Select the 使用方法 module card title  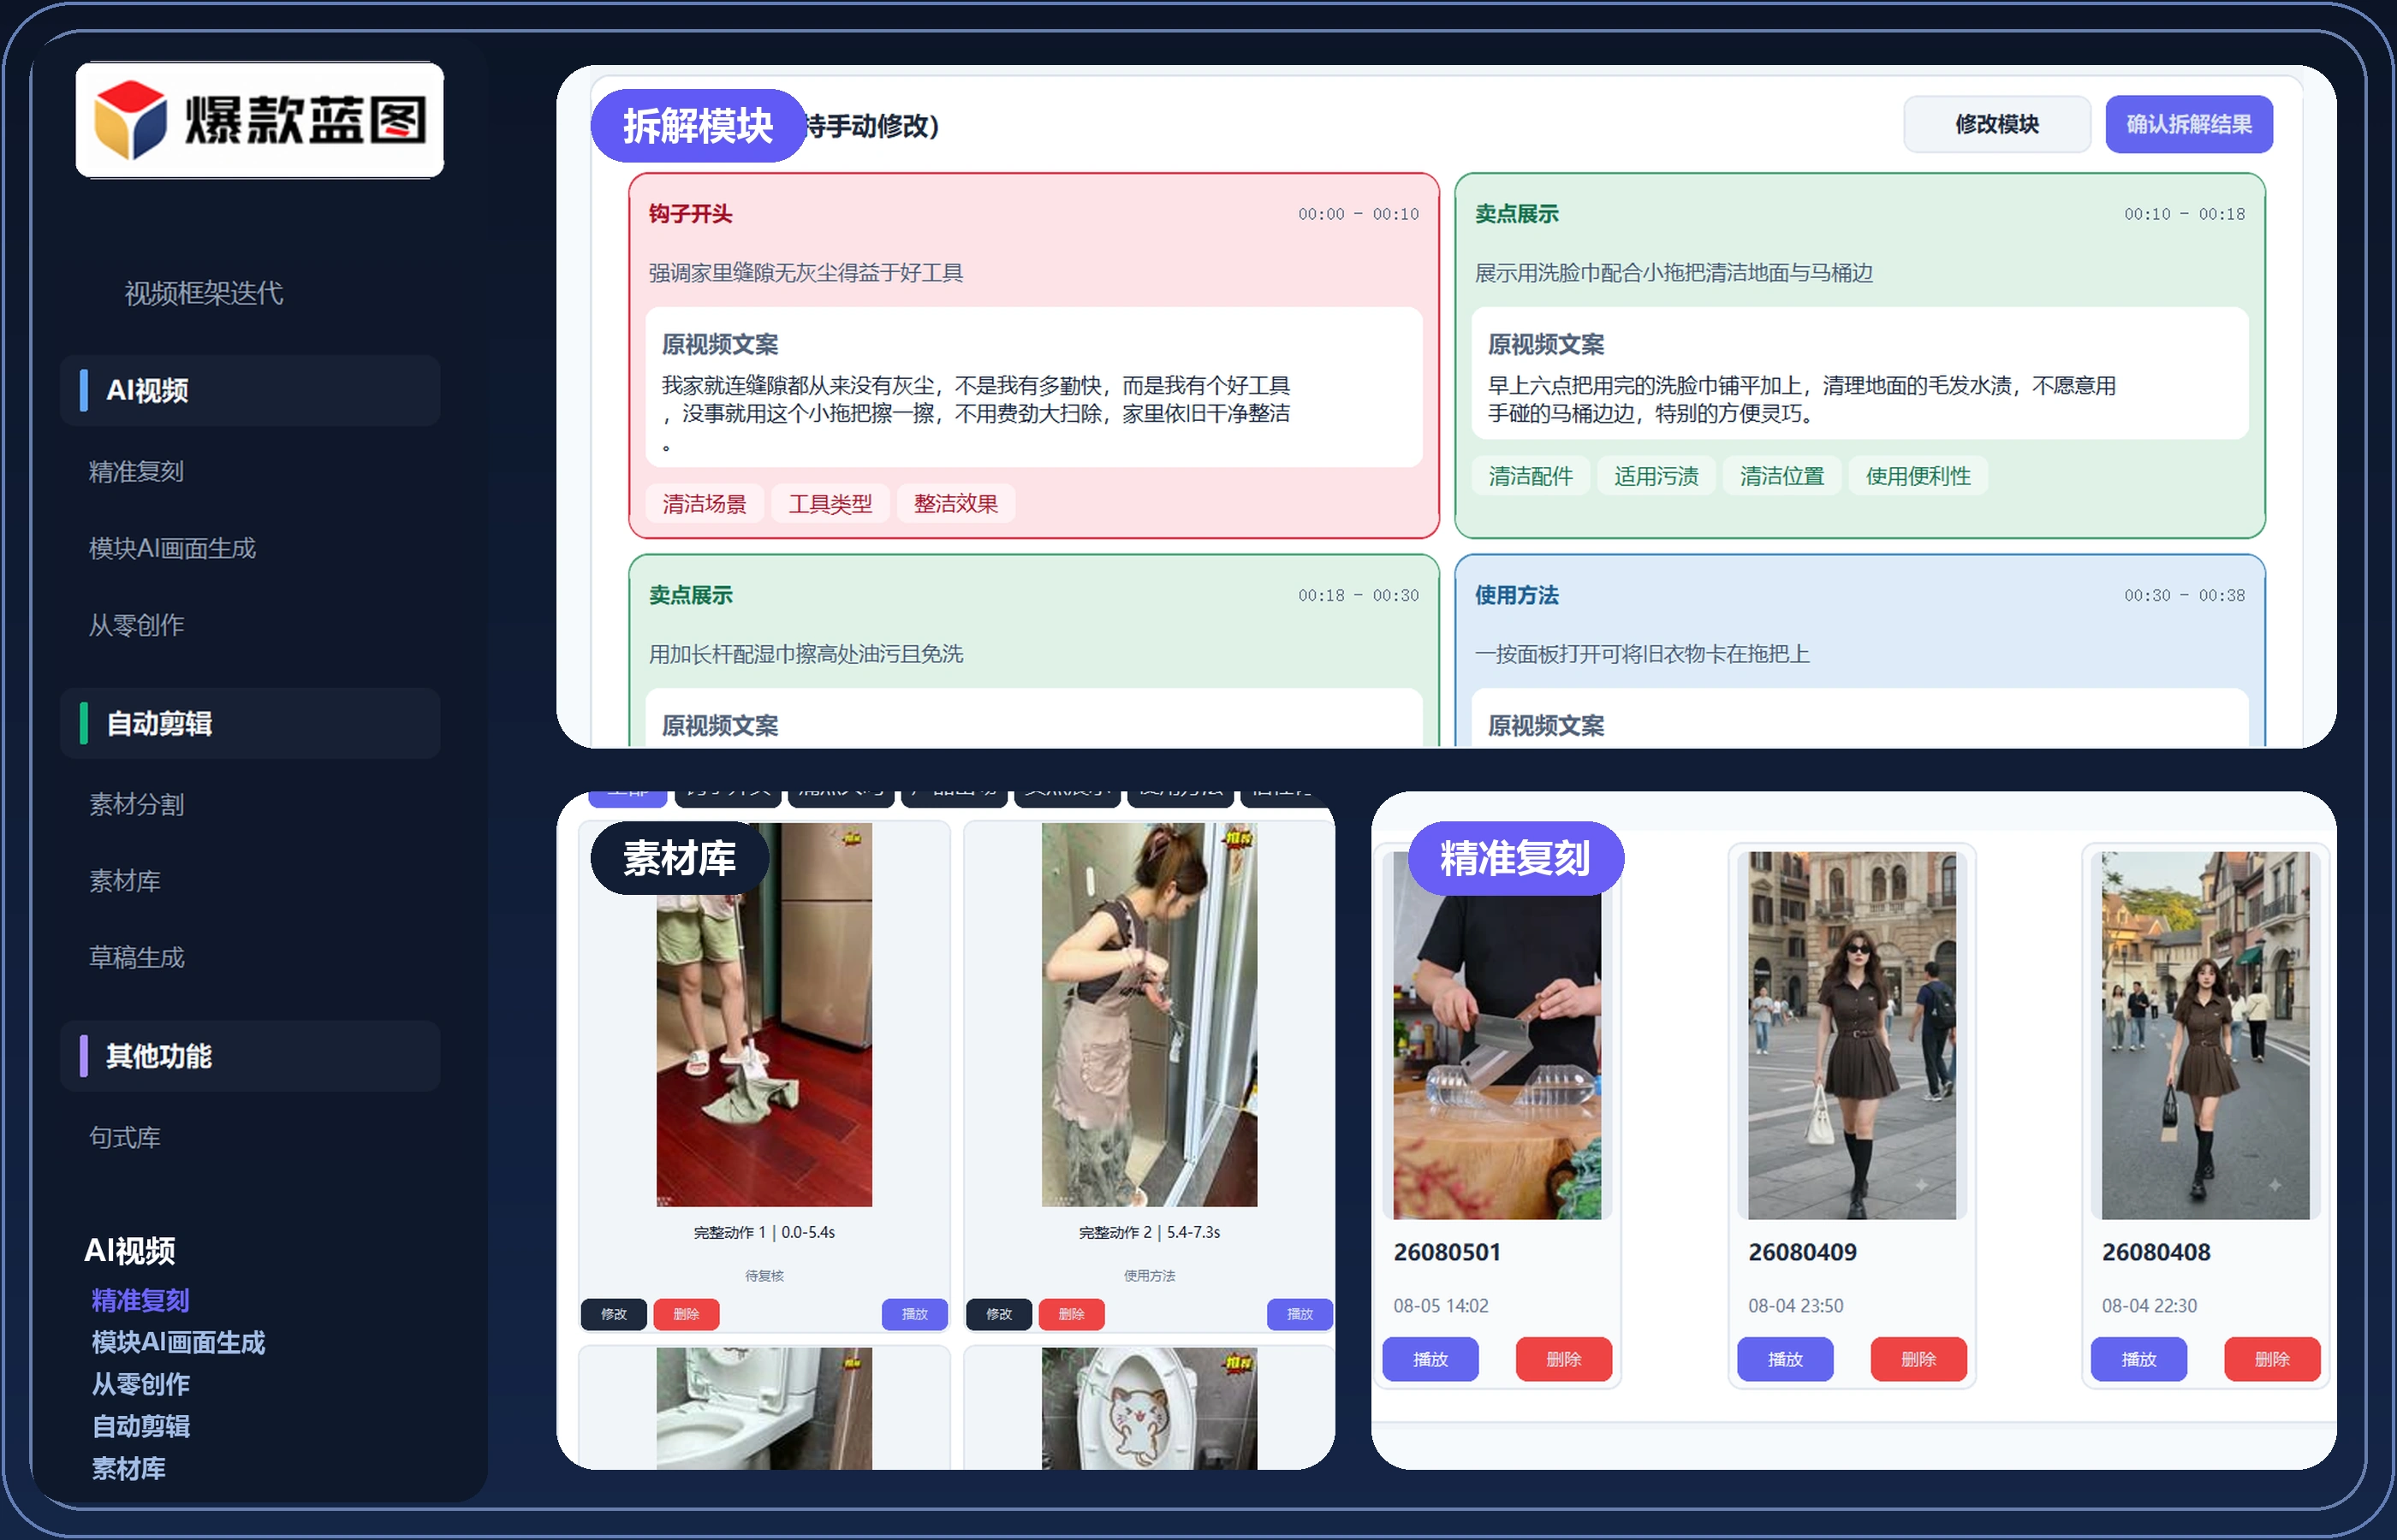(1517, 595)
